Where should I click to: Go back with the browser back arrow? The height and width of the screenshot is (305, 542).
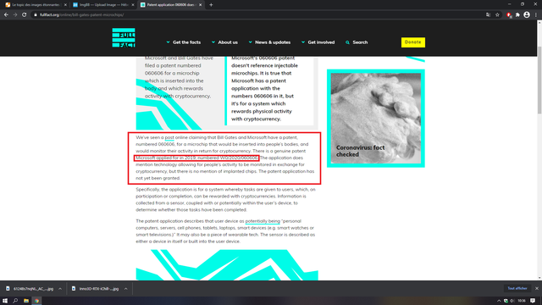click(6, 15)
